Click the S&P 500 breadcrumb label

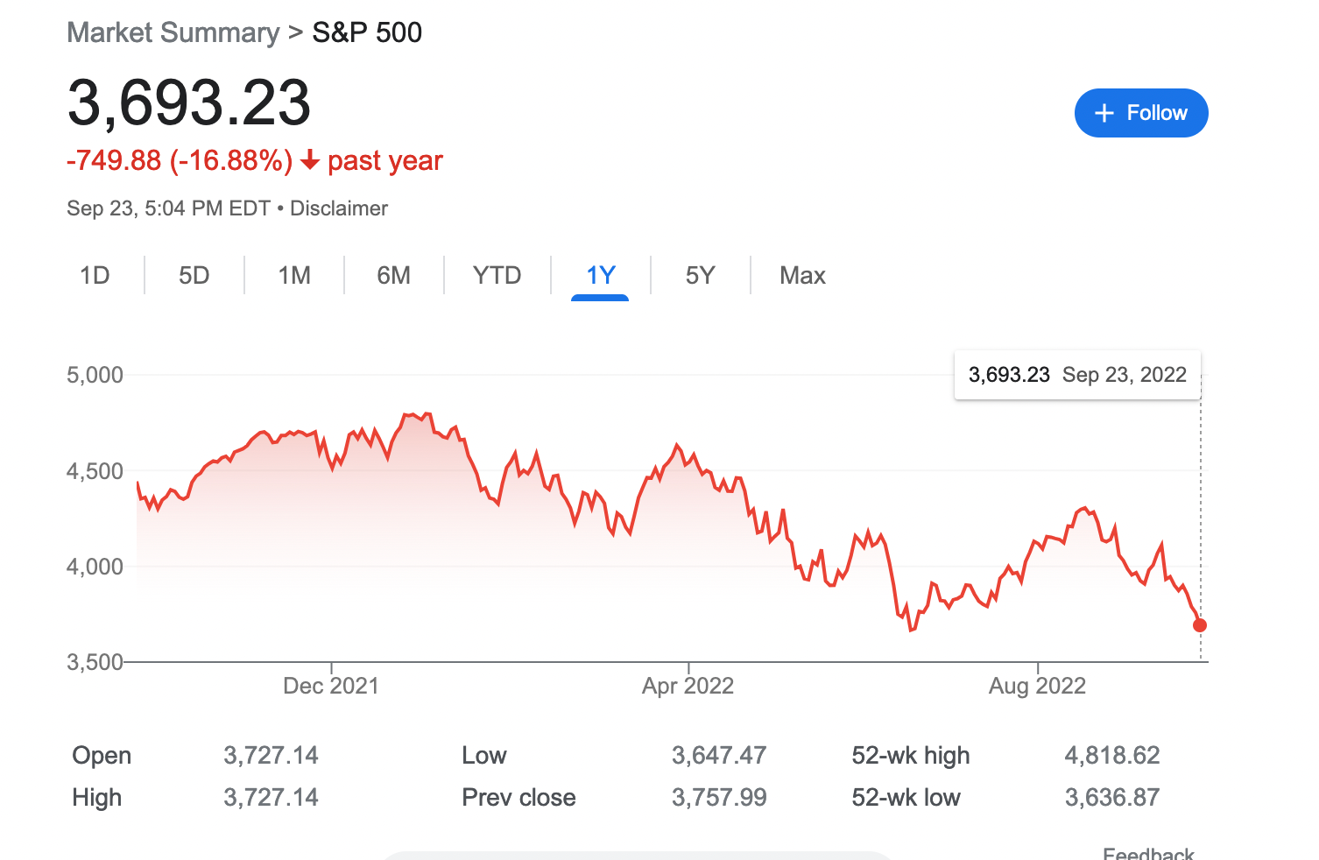coord(367,32)
